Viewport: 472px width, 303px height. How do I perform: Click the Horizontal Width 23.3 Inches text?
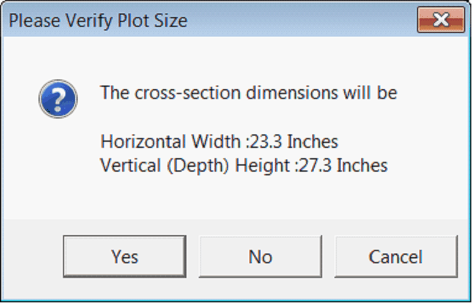(x=219, y=142)
